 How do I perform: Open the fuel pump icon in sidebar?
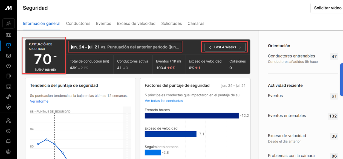pos(8,76)
